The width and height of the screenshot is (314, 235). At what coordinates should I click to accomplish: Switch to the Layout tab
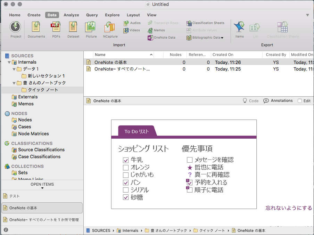[133, 15]
